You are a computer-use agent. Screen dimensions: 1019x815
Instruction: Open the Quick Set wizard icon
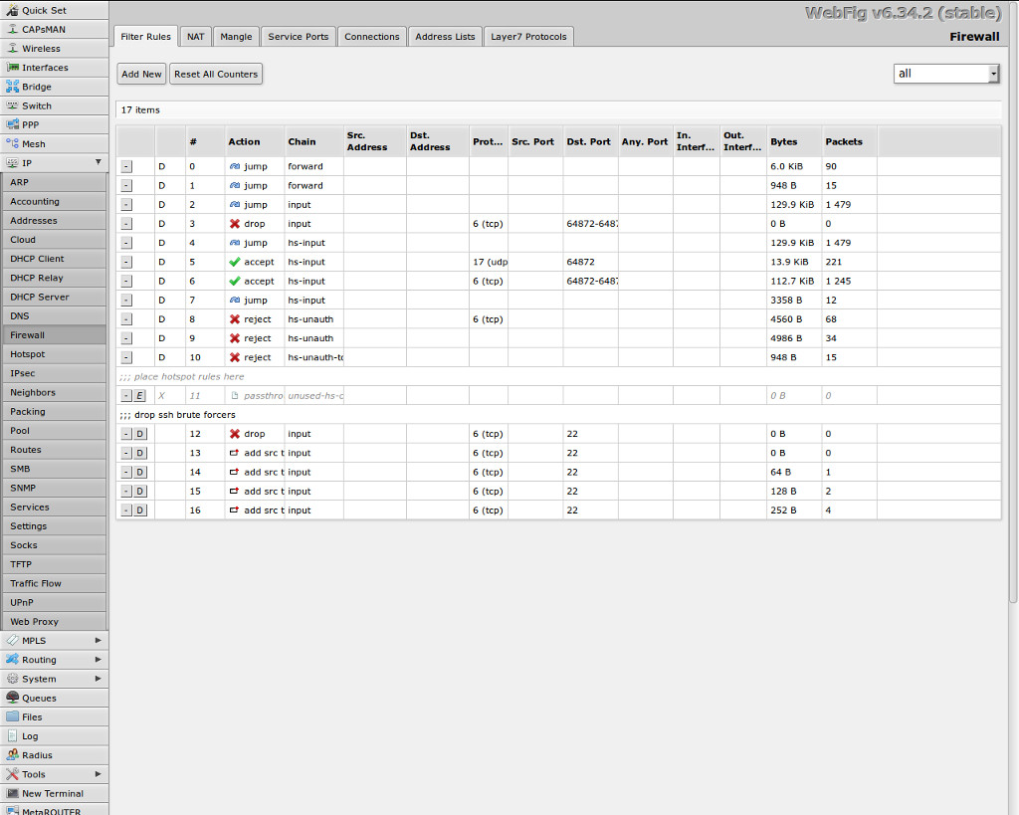(x=12, y=10)
